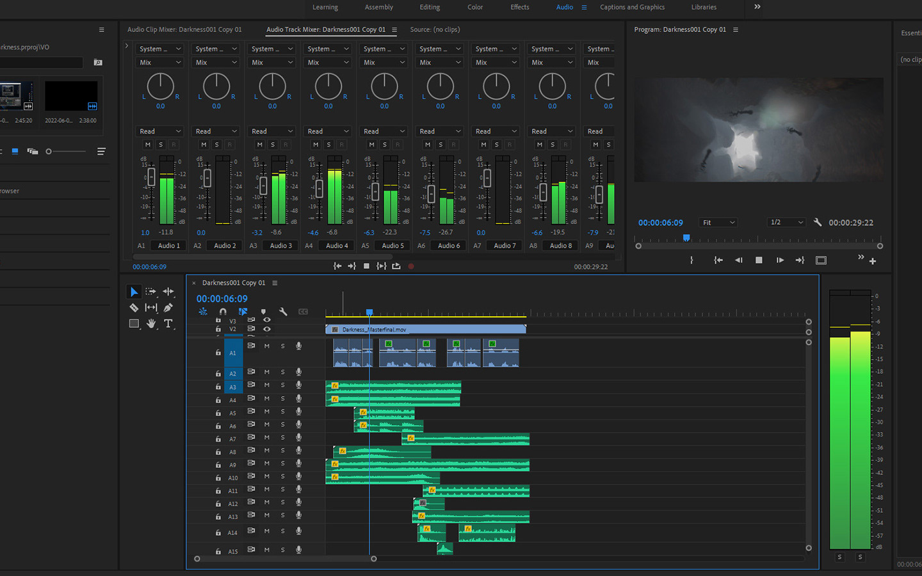Adjust Audio 1 pan knob
This screenshot has height=576, width=922.
(160, 86)
